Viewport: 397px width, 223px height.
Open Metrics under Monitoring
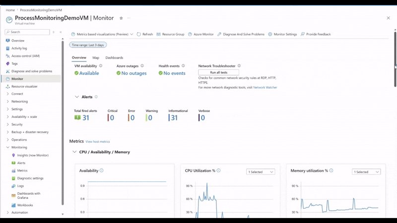pos(22,170)
